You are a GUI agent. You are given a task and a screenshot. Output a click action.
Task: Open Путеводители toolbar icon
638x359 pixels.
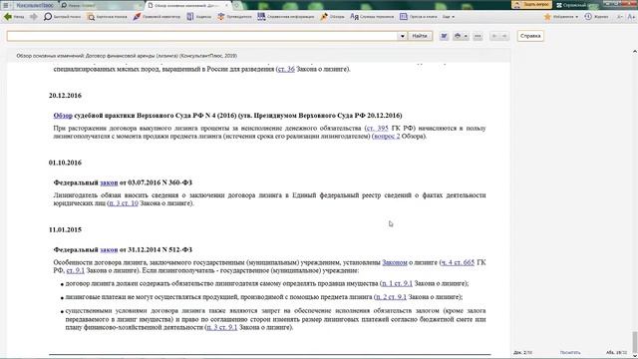click(221, 17)
